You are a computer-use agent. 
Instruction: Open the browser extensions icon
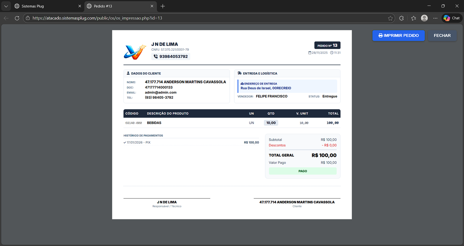click(401, 18)
